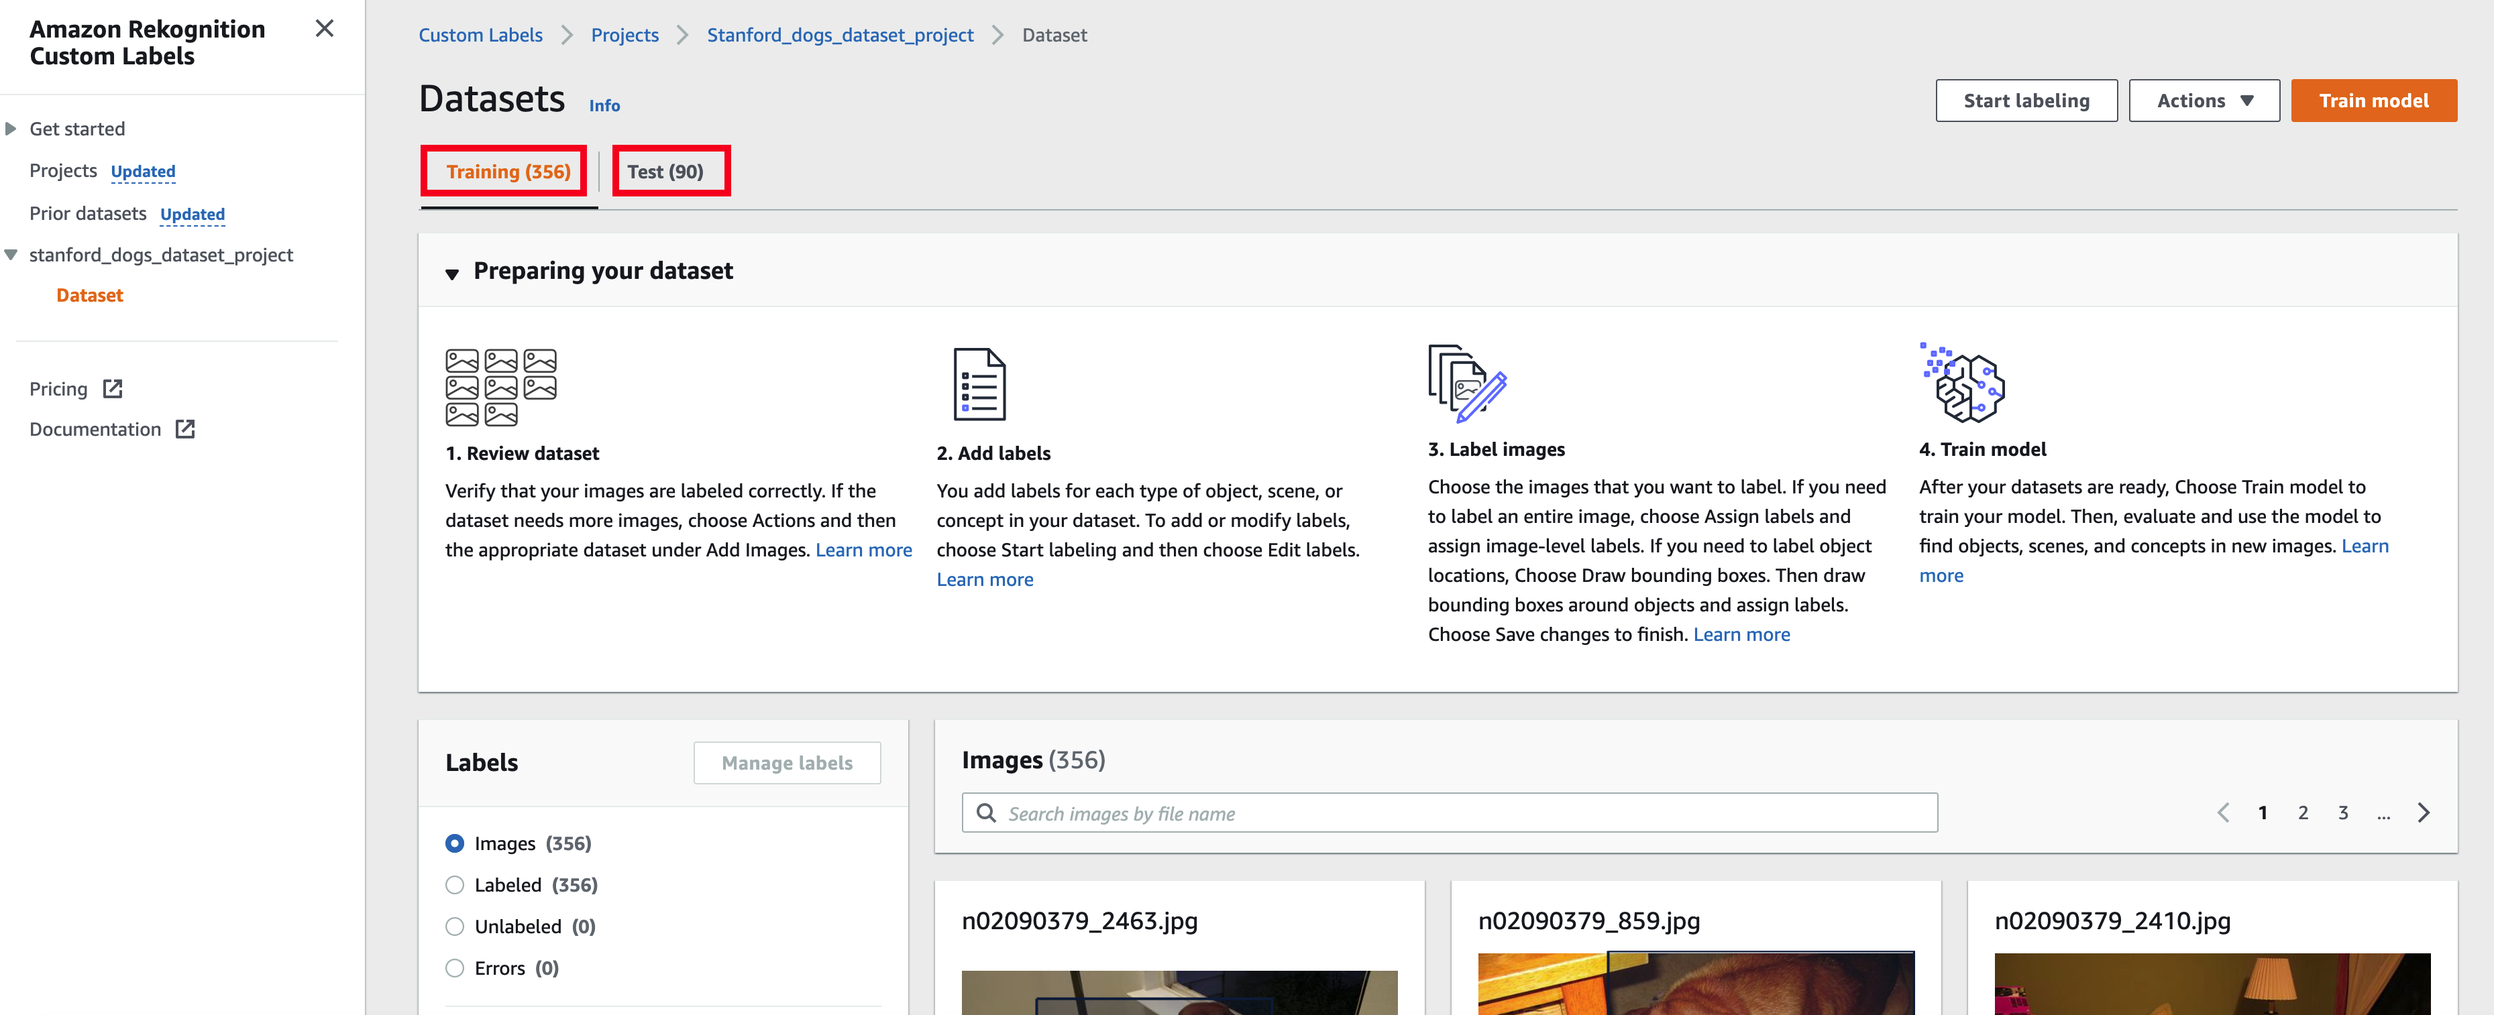The image size is (2494, 1015).
Task: Open image n02090379_859.jpg thumbnail
Action: (1695, 983)
